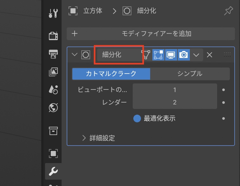Image resolution: width=240 pixels, height=186 pixels.
Task: Open the Tool properties tab in the sidebar
Action: click(x=53, y=13)
